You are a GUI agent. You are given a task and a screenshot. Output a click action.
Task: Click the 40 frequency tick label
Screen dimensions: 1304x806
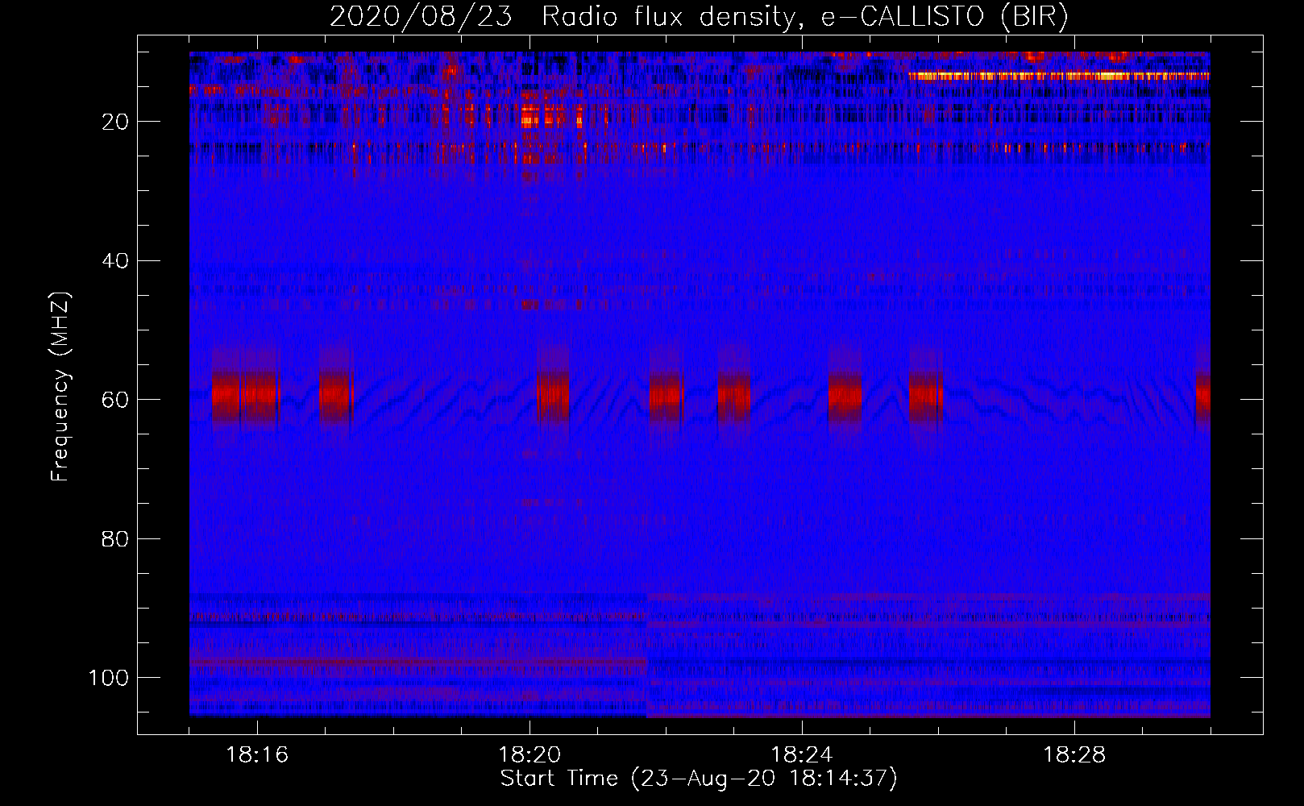point(115,261)
